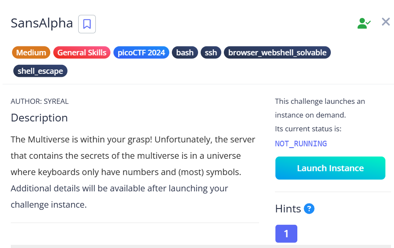Select the General Skills category badge
Screen dimensions: 394x248
point(82,52)
